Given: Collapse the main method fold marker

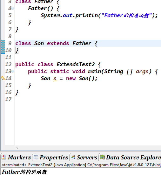Looking at the screenshot, I should [x=13, y=71].
